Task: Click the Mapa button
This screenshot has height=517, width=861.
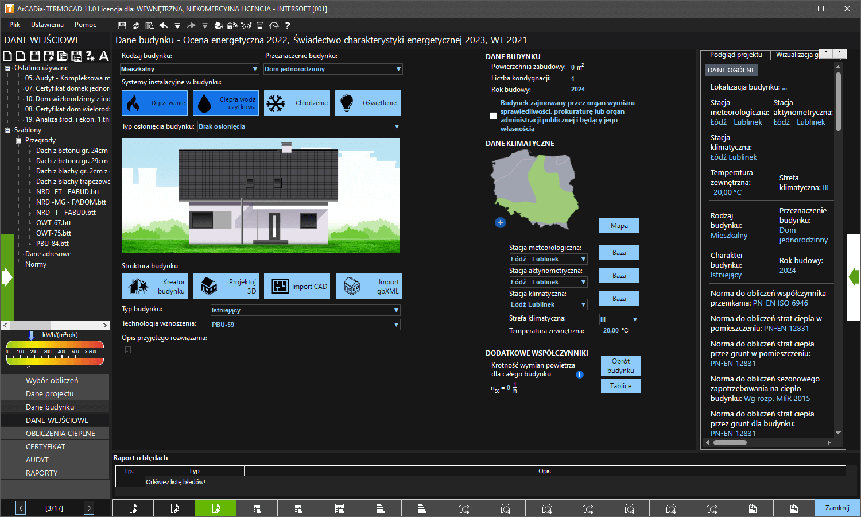Action: [x=619, y=226]
